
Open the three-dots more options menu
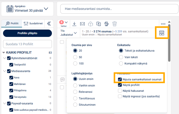pyautogui.click(x=163, y=24)
